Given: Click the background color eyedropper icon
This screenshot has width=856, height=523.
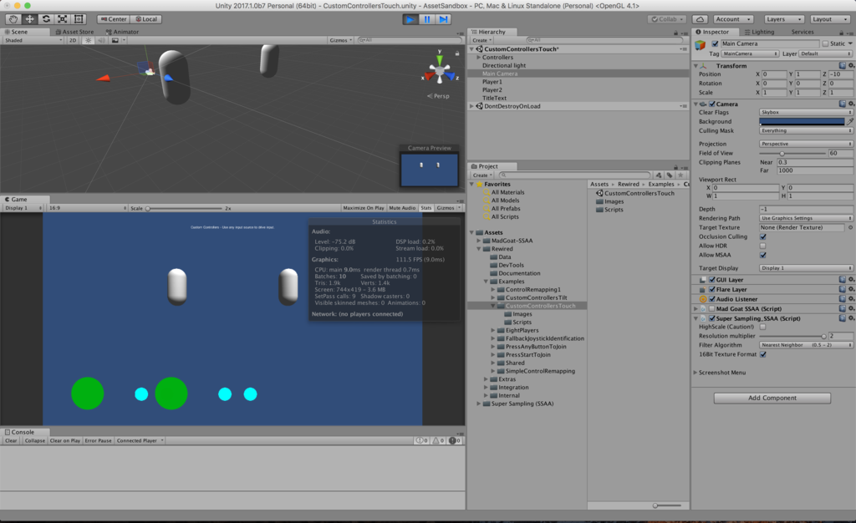Looking at the screenshot, I should tap(850, 122).
